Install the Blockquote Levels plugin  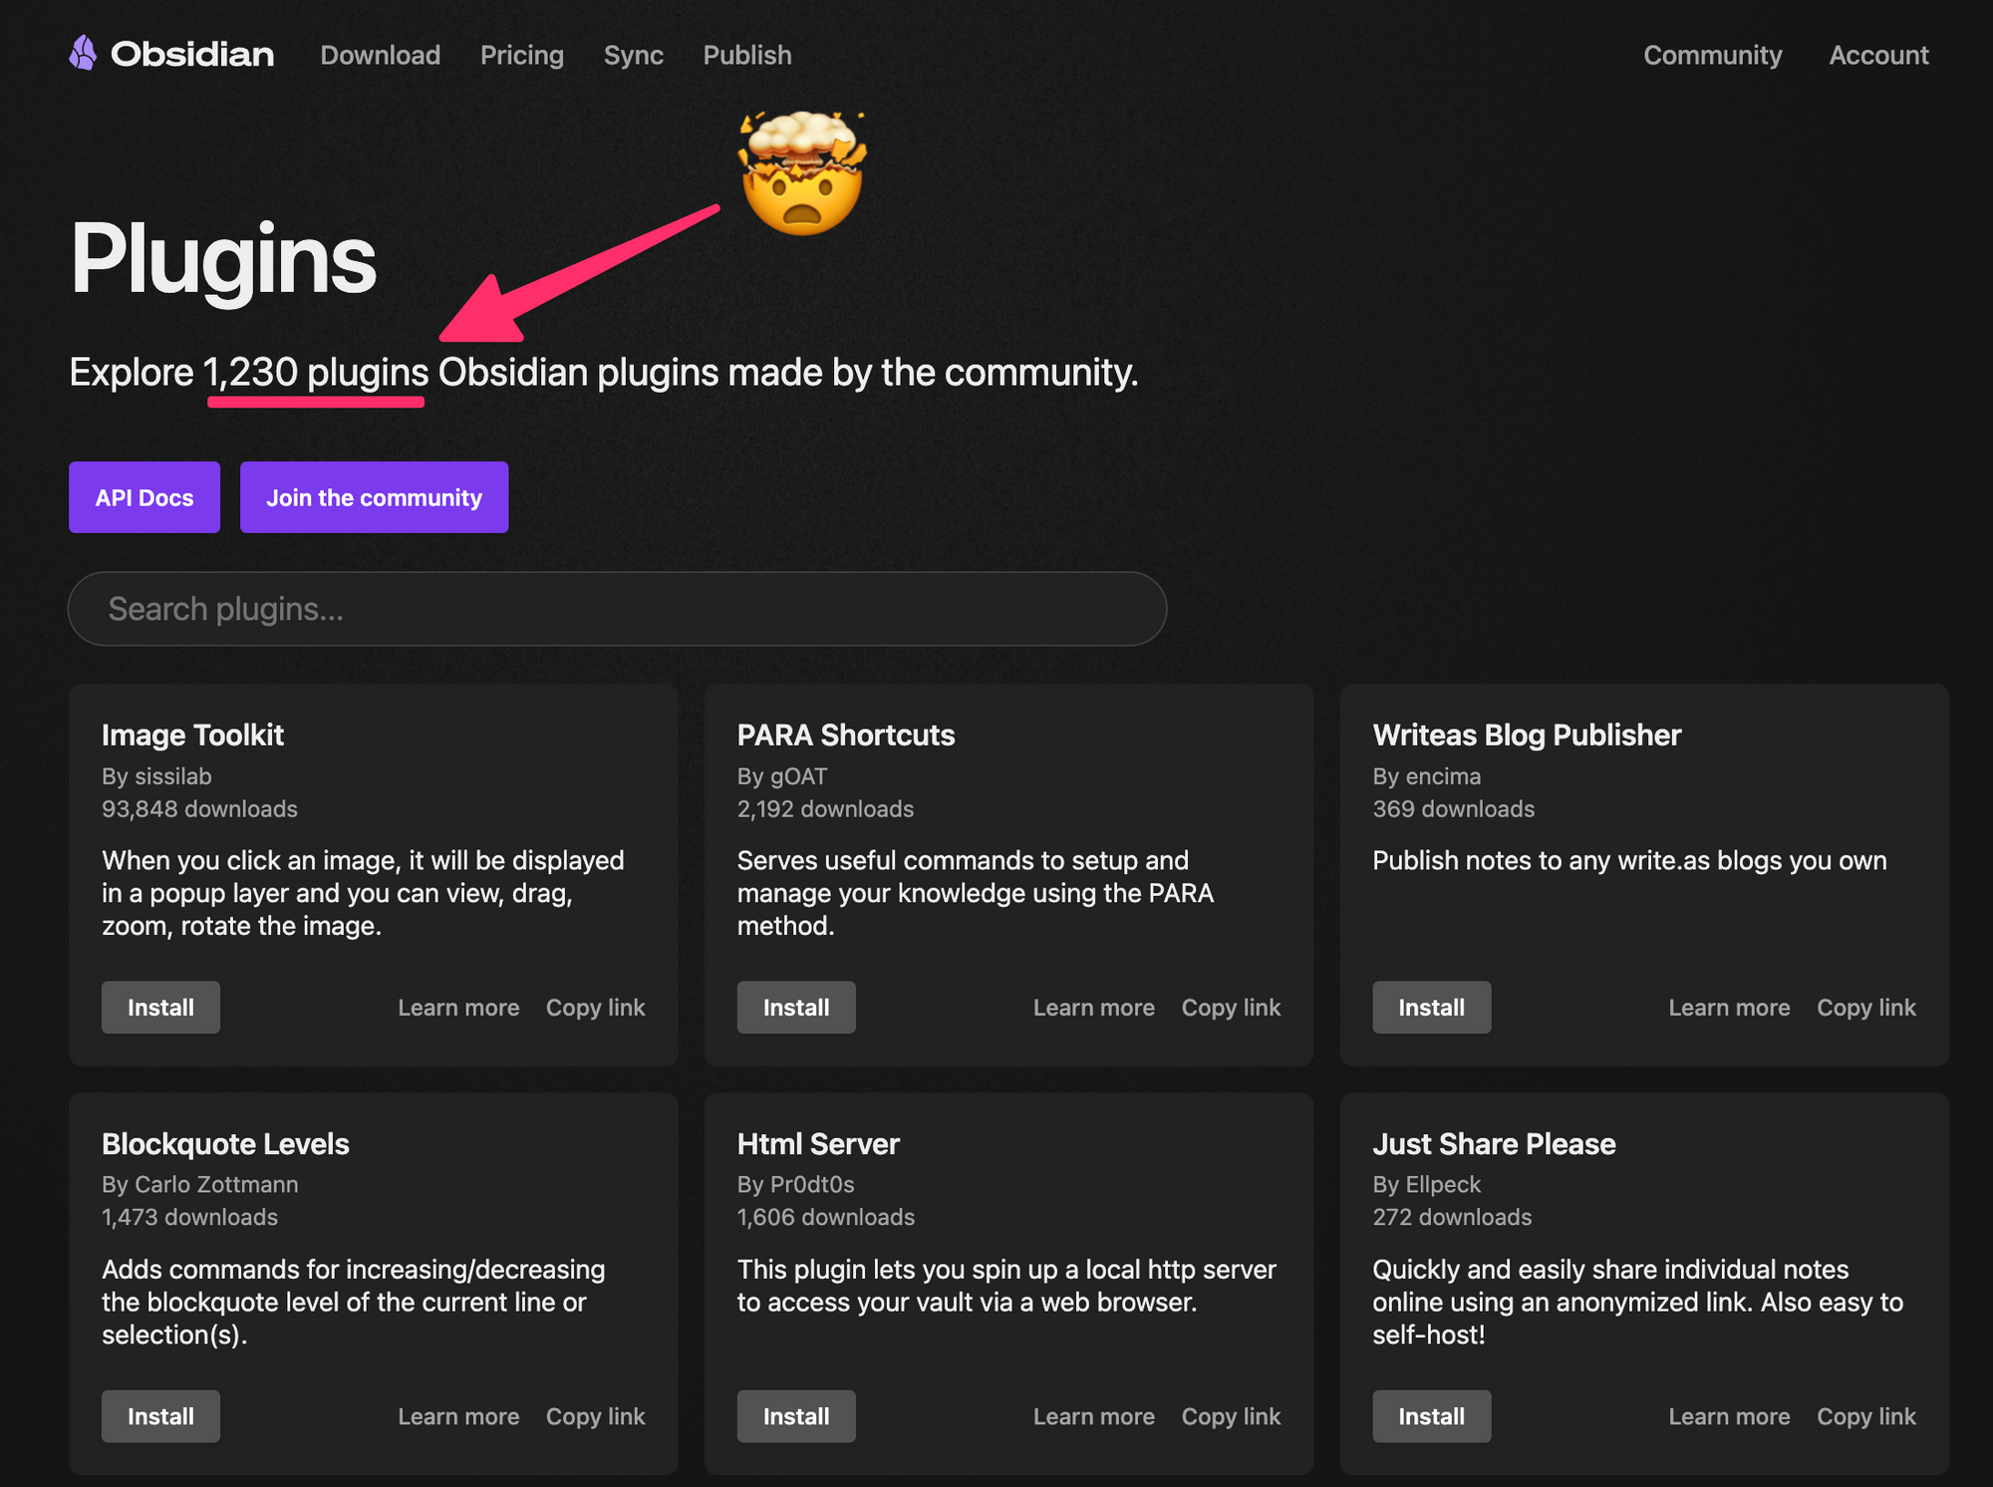click(160, 1416)
